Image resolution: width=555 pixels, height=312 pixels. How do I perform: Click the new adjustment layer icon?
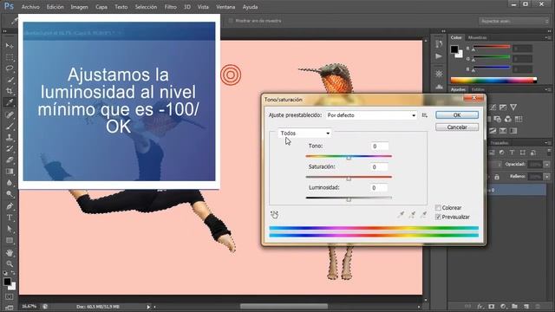503,306
